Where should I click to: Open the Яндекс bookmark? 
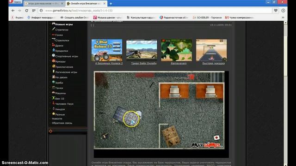(18, 18)
